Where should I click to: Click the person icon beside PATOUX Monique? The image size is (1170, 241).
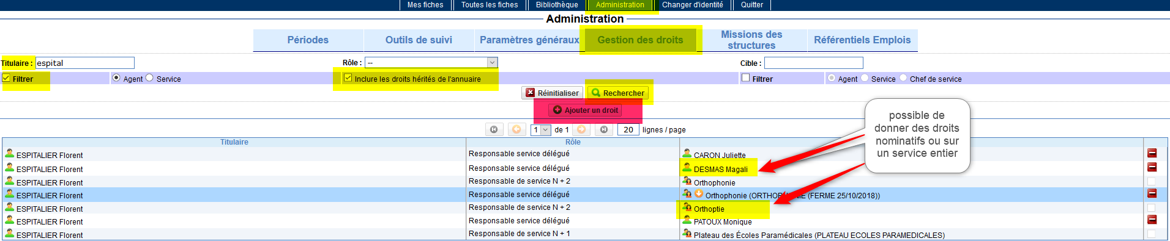coord(687,220)
